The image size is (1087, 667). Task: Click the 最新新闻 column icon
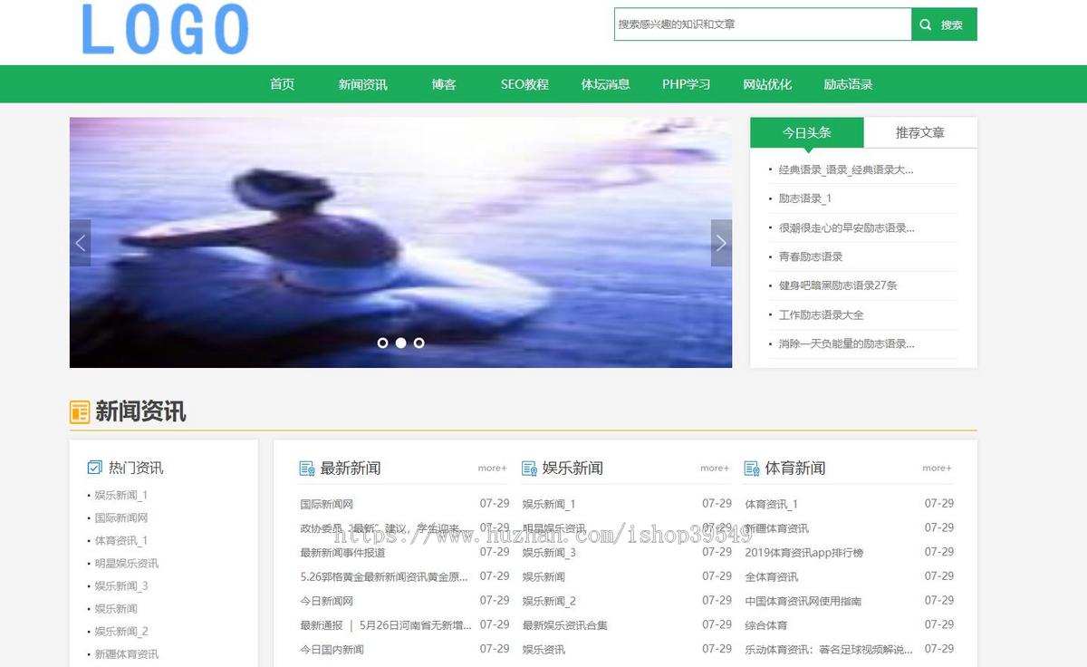[307, 469]
